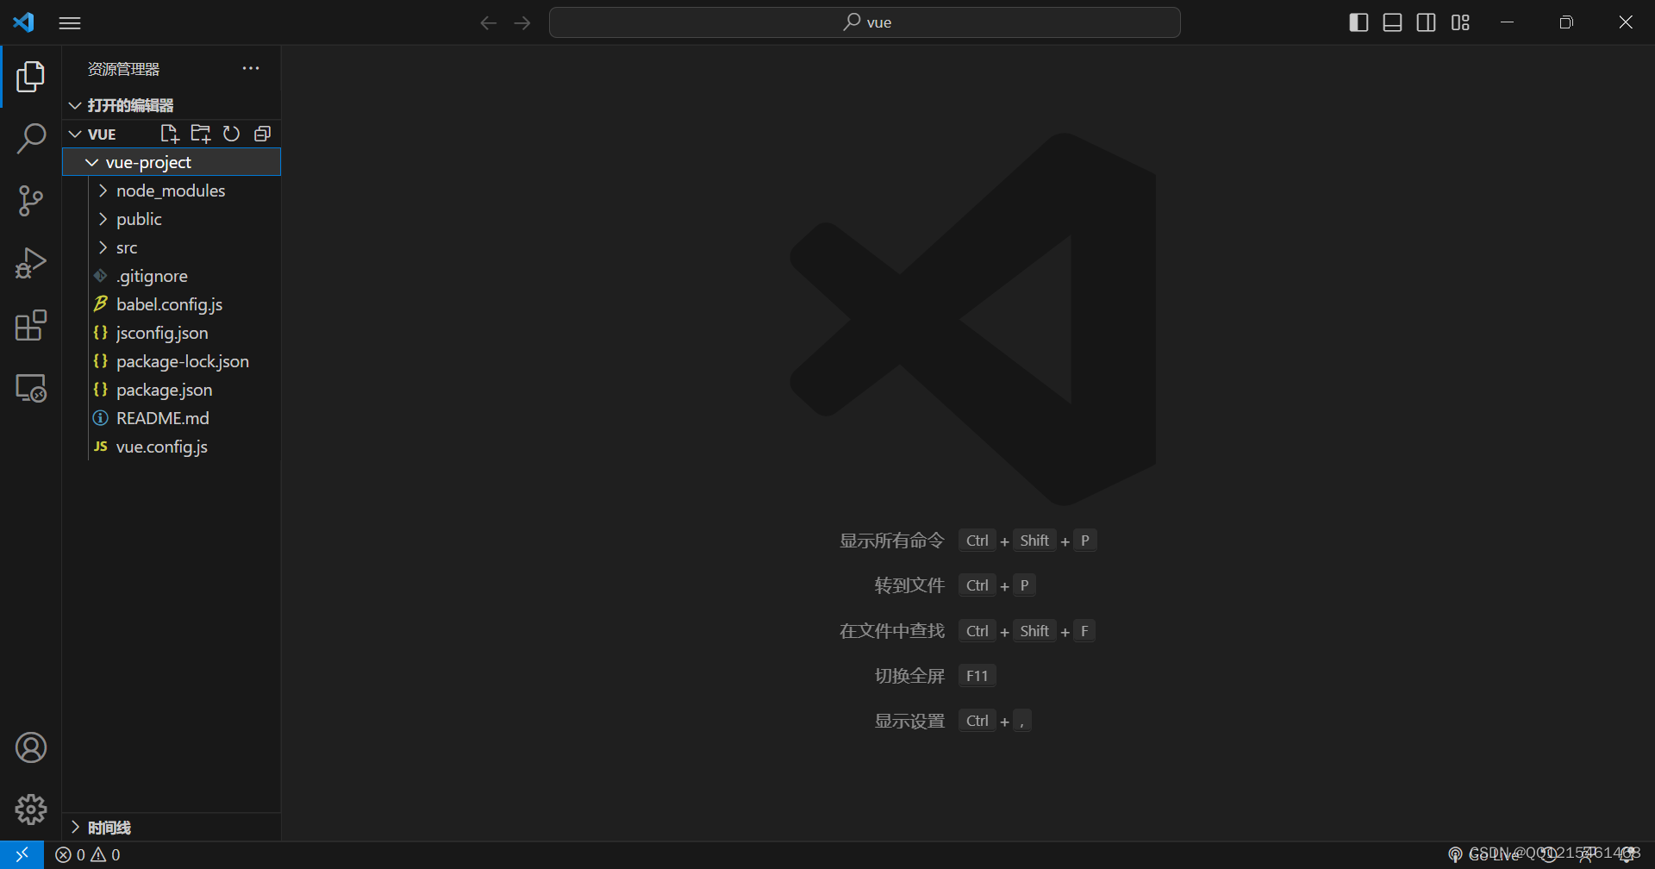1655x869 pixels.
Task: Open README.md file
Action: click(172, 418)
